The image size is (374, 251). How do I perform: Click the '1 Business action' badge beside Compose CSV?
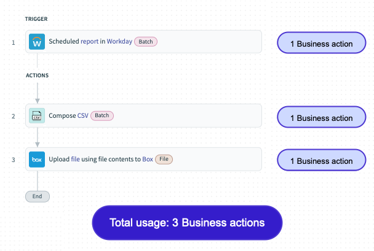[x=321, y=117]
